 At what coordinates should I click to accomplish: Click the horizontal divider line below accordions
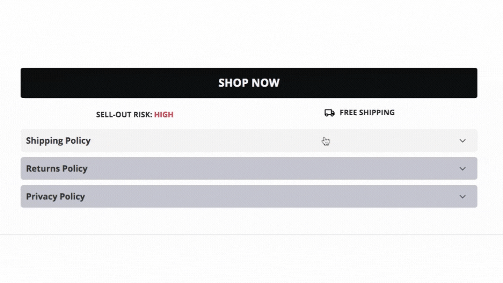(251, 235)
